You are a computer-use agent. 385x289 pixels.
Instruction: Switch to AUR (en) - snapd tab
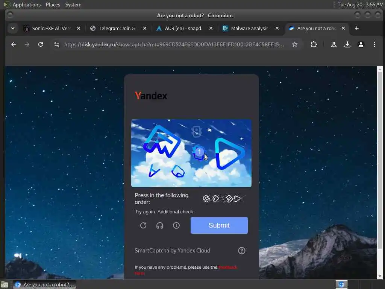click(x=183, y=28)
